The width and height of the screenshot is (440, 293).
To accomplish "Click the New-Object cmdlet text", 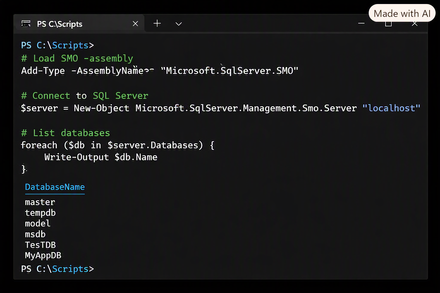I will point(101,108).
